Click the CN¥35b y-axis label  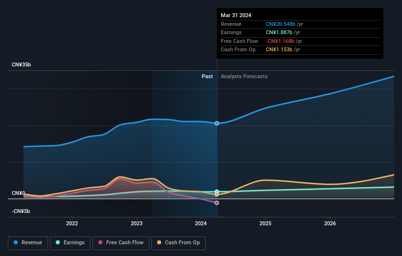(x=21, y=64)
